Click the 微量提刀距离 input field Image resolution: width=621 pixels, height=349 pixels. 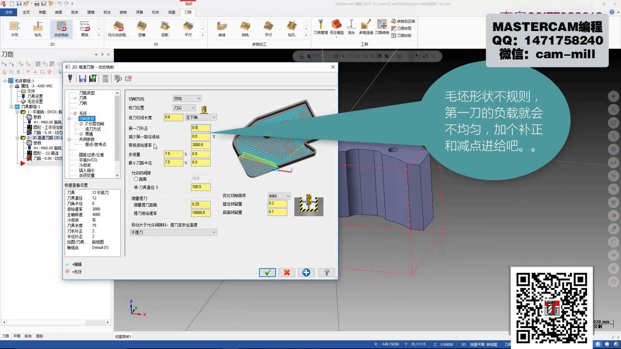click(x=200, y=205)
